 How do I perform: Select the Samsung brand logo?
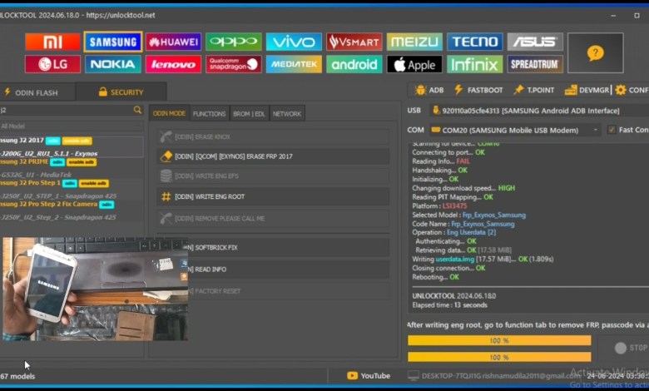pyautogui.click(x=113, y=42)
